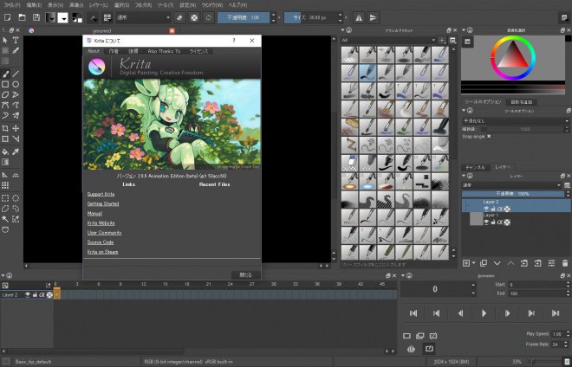Toggle the lock on Layer 2 in Layers panel
The image size is (572, 367).
coord(493,209)
